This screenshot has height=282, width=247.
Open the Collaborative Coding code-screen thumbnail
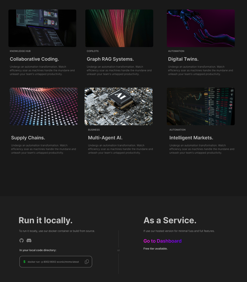pos(42,28)
